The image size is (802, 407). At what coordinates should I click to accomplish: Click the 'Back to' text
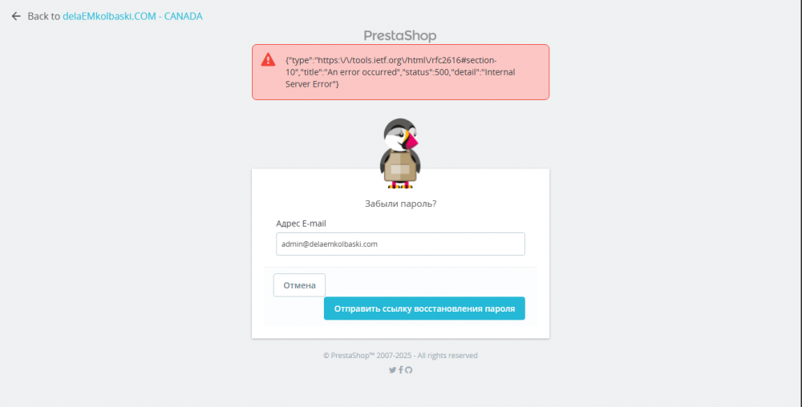click(x=43, y=16)
